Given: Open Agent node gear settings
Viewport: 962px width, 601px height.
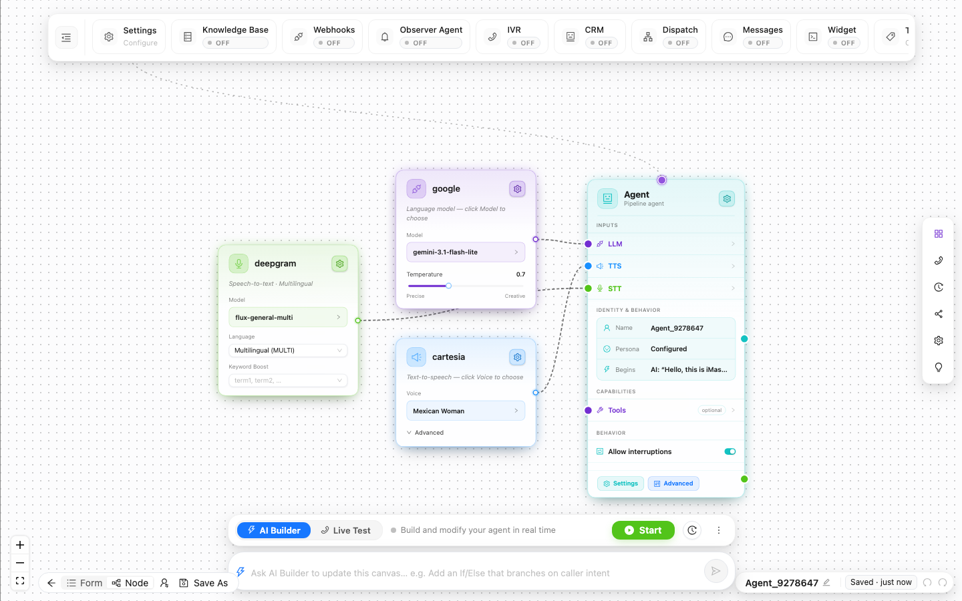Looking at the screenshot, I should click(x=727, y=198).
